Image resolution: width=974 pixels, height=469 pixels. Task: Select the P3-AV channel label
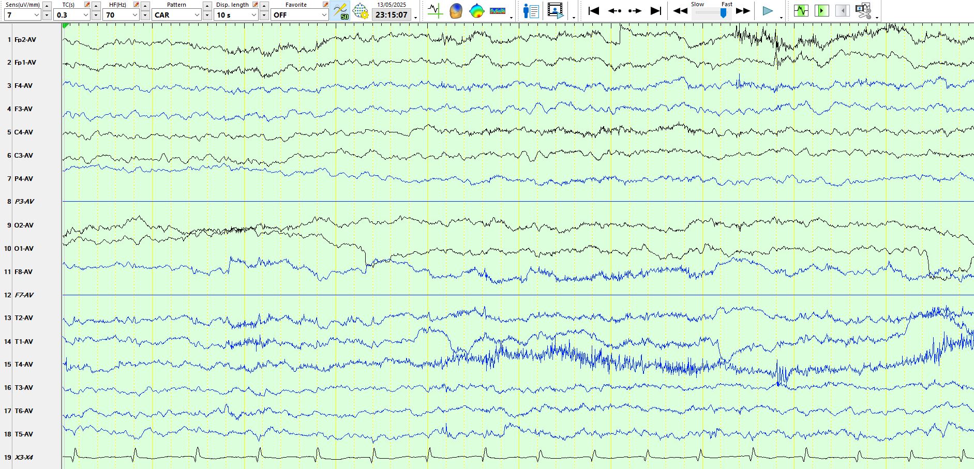pyautogui.click(x=24, y=202)
